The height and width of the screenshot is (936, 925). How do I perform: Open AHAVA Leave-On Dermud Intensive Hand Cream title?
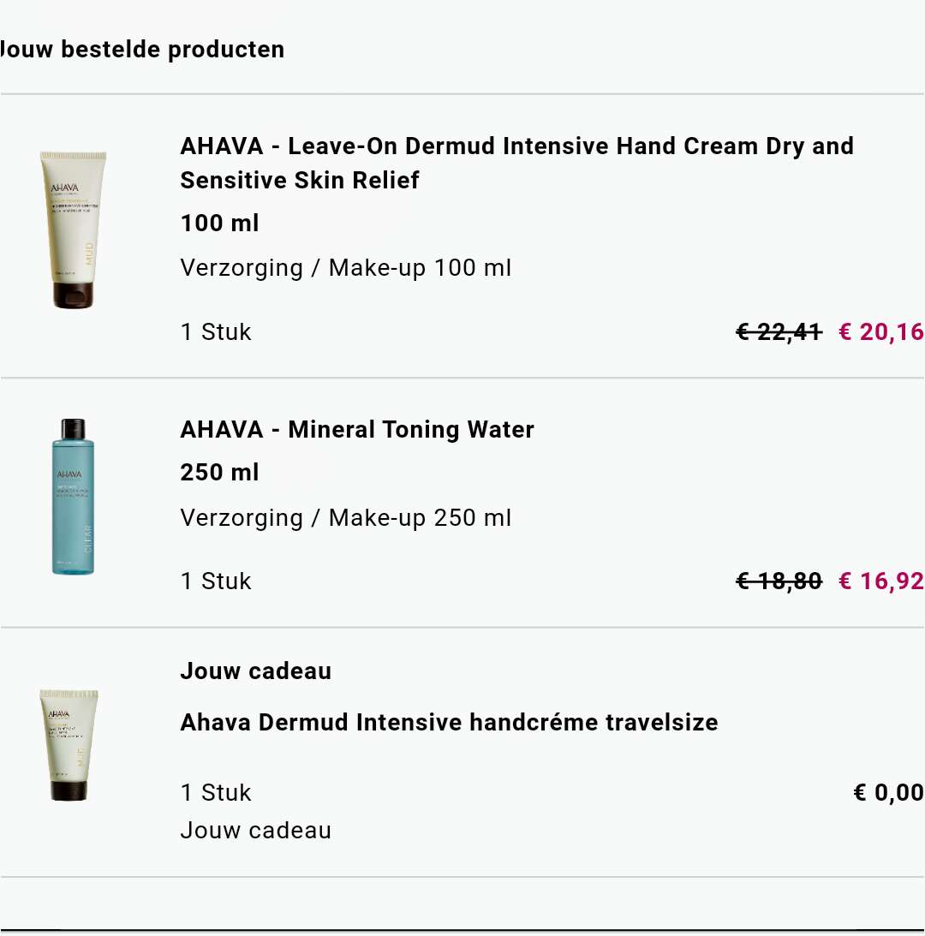click(516, 163)
